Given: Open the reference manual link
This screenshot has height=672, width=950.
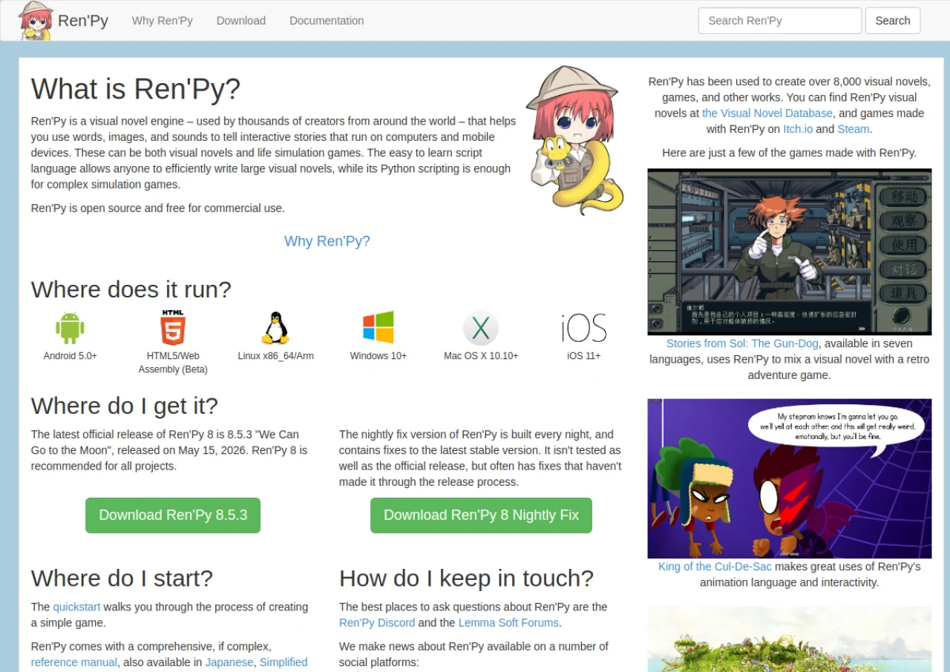Looking at the screenshot, I should click(x=74, y=662).
